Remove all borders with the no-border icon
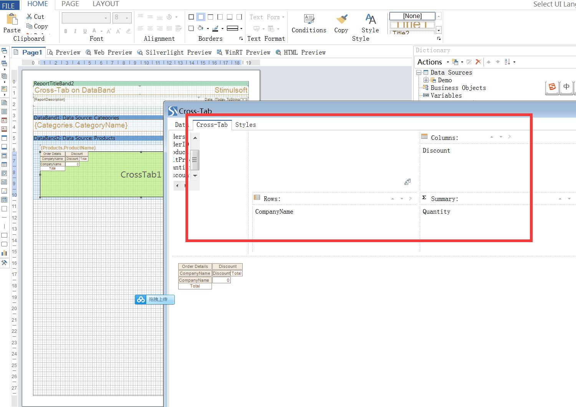The height and width of the screenshot is (407, 576). coord(201,17)
